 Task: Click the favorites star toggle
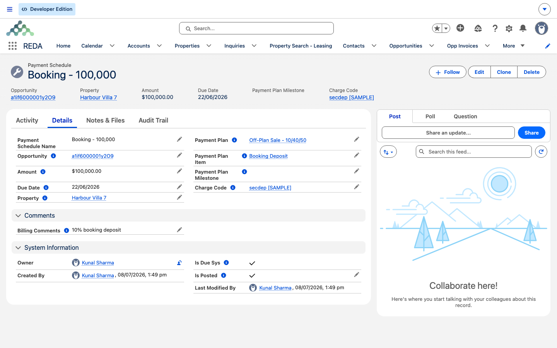tap(437, 28)
